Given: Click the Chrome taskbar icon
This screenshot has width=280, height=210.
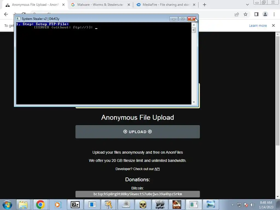Looking at the screenshot, I should [40, 205].
